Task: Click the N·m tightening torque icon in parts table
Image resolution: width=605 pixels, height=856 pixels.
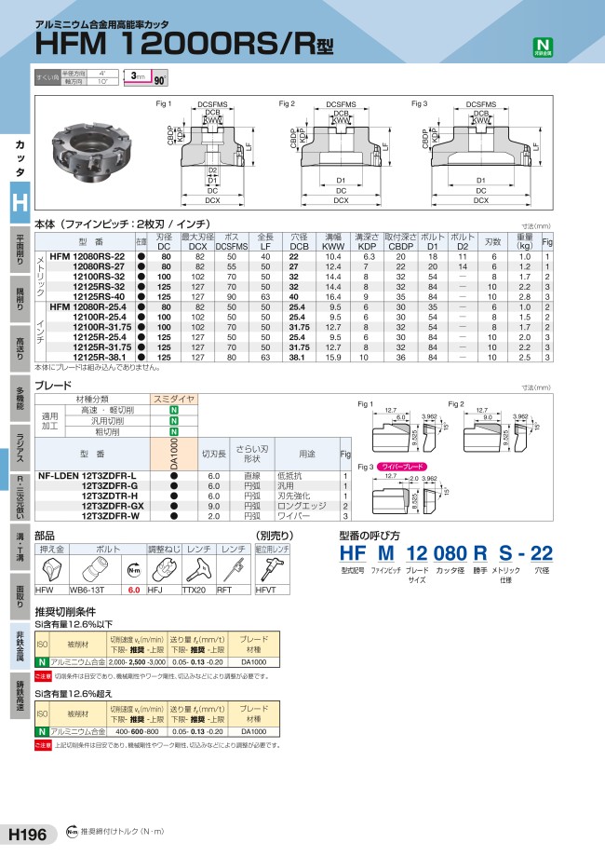Action: [133, 569]
